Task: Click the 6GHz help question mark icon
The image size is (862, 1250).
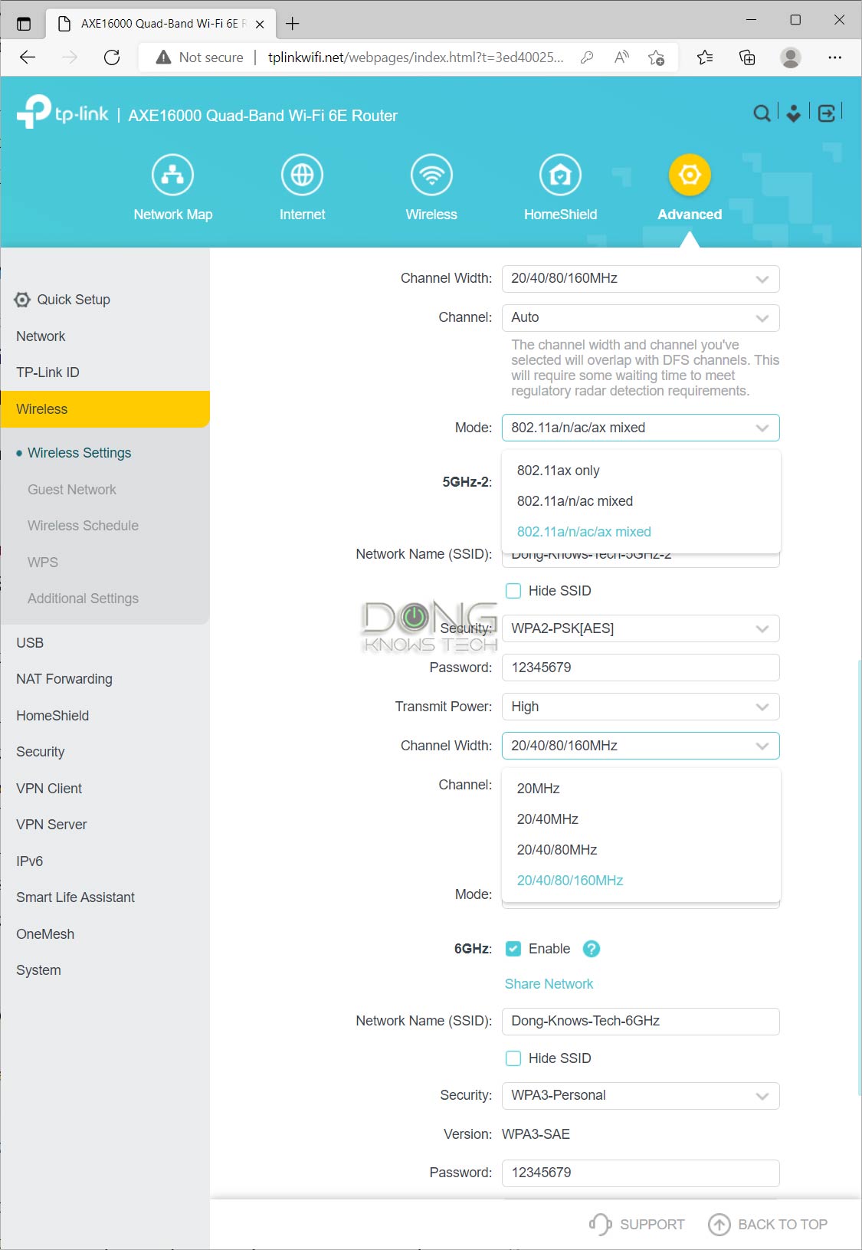Action: 591,949
